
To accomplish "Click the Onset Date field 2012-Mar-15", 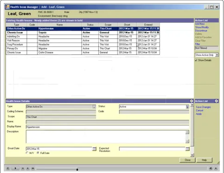I will pyautogui.click(x=59, y=149).
